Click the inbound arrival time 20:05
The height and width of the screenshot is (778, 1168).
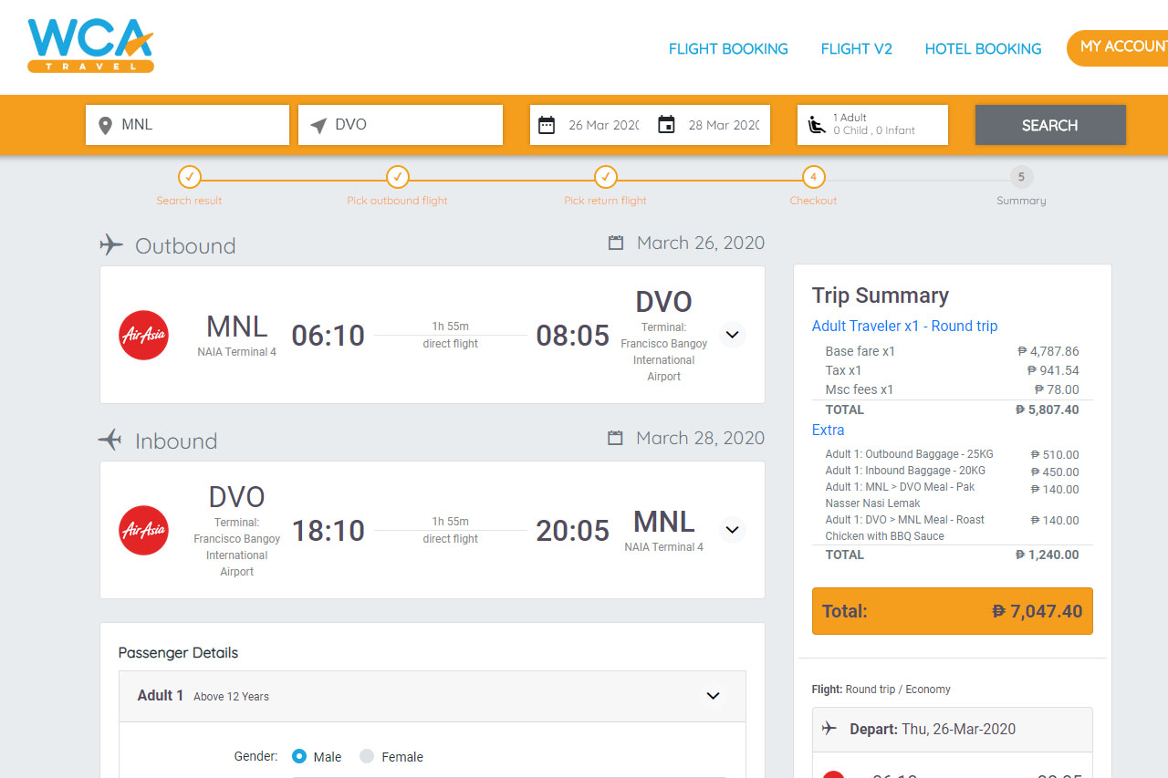tap(572, 531)
